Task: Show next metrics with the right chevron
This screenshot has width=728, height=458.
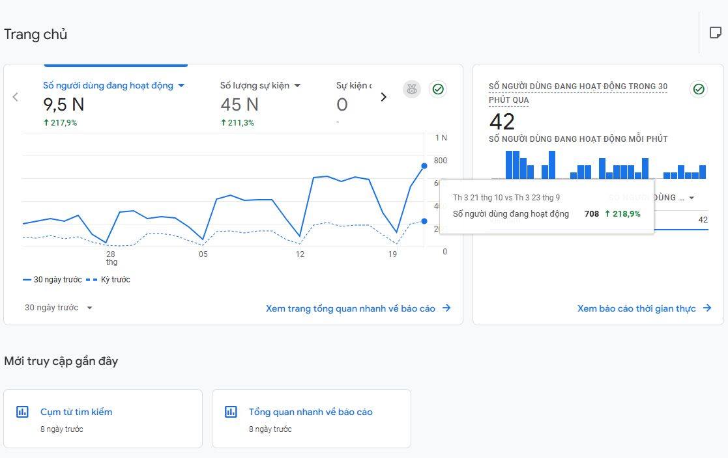Action: [x=383, y=97]
